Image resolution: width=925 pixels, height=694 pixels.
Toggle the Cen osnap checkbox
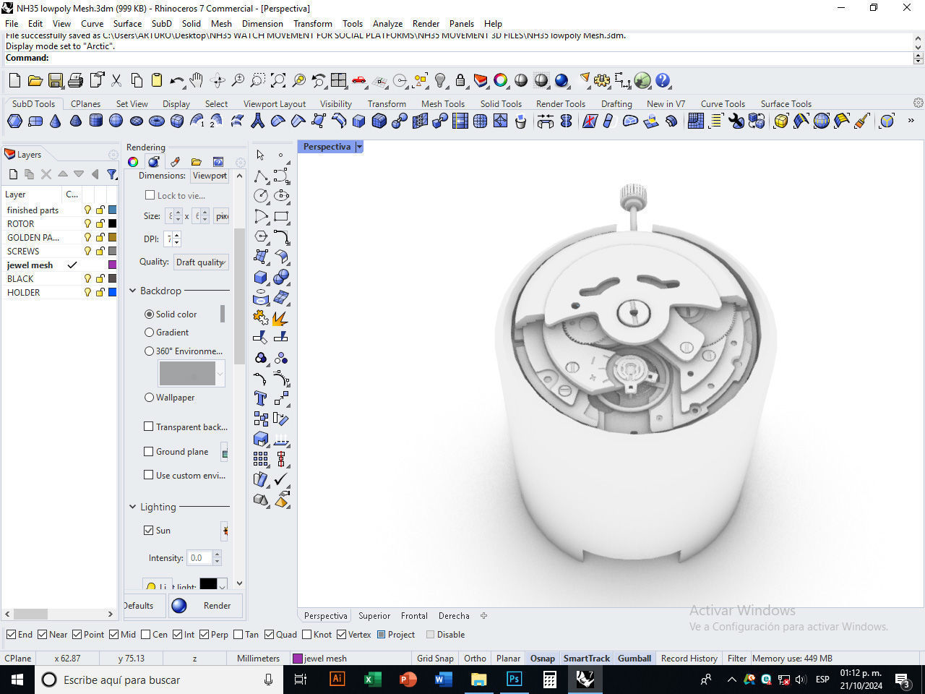pyautogui.click(x=146, y=635)
